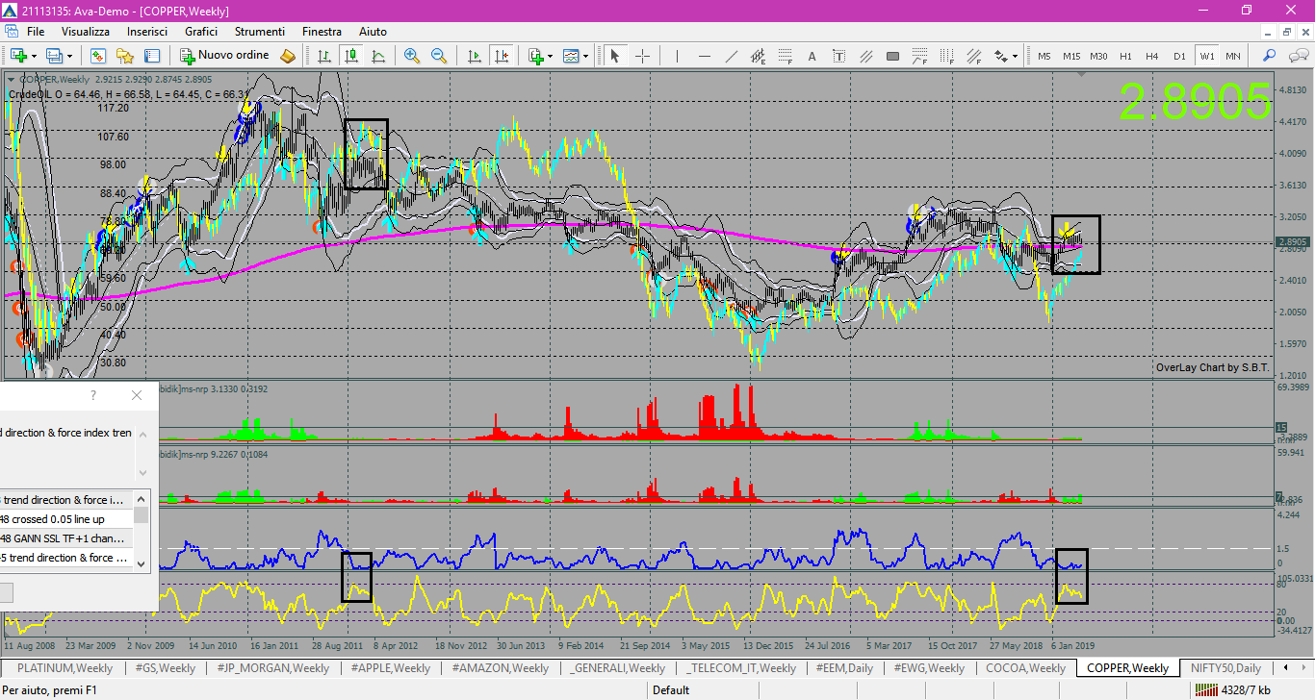
Task: Toggle the Terminal window icon
Action: pos(152,56)
